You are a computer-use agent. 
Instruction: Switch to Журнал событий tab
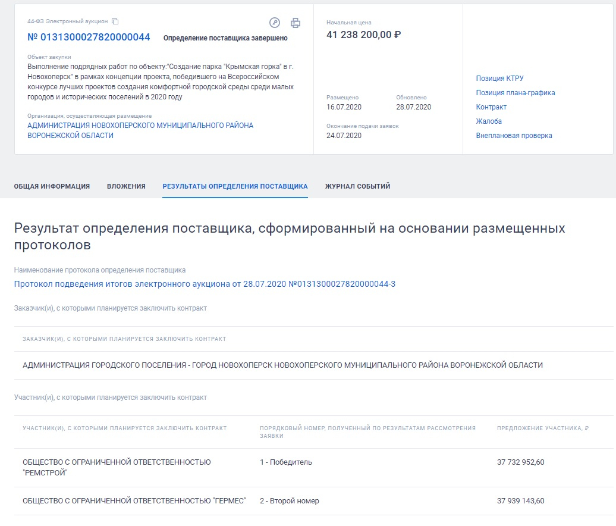pyautogui.click(x=357, y=186)
